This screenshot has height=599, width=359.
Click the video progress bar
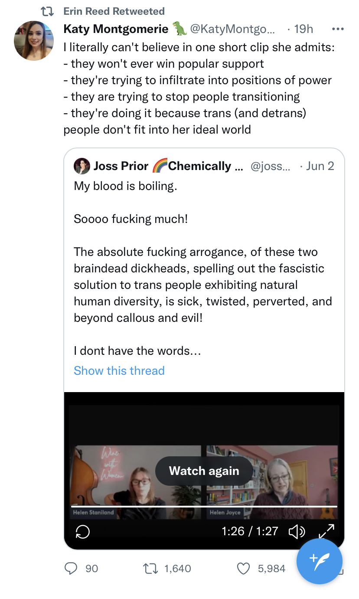click(x=204, y=506)
